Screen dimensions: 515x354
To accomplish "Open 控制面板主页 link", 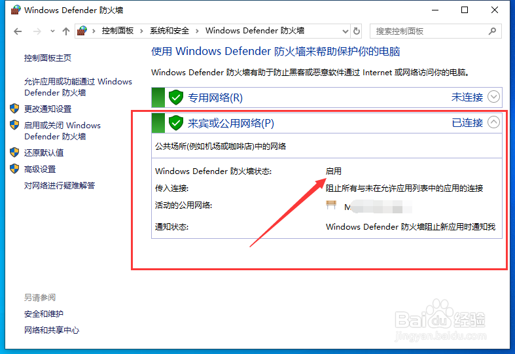I will [48, 58].
